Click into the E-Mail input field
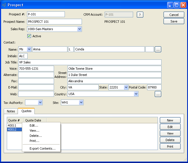Screen dimensions: 188x163 pyautogui.click(x=36, y=87)
